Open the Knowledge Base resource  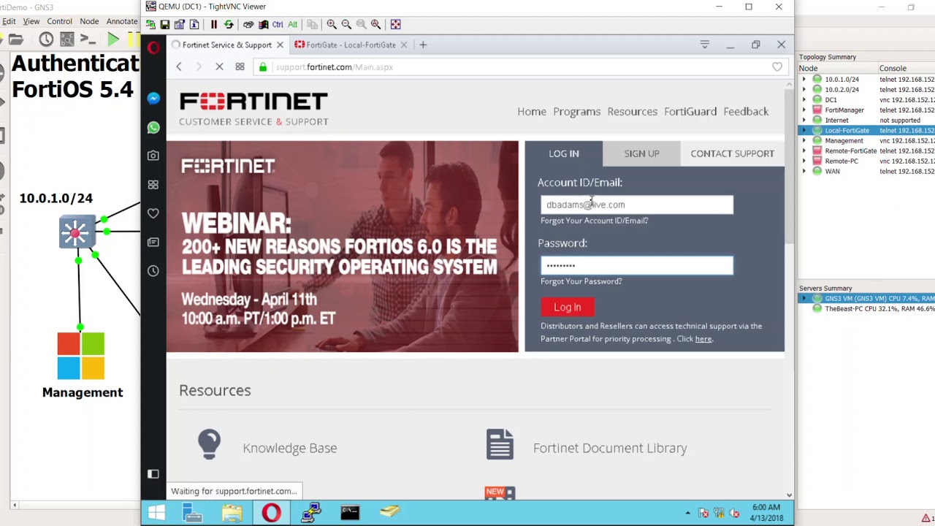pyautogui.click(x=290, y=448)
